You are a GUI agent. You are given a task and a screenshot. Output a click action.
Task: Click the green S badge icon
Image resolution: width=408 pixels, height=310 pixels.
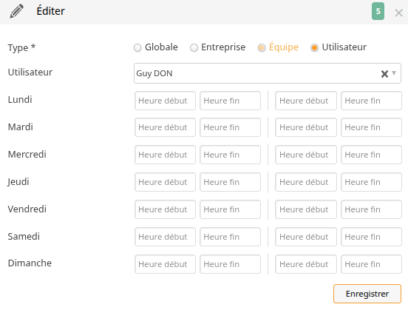(378, 11)
